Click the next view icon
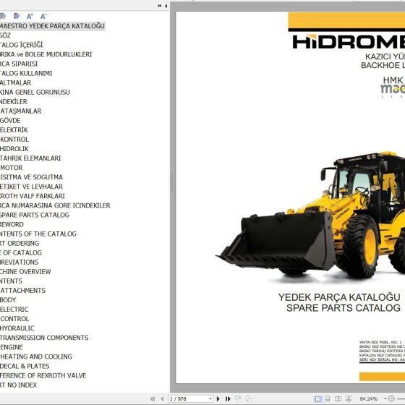 click(x=249, y=398)
